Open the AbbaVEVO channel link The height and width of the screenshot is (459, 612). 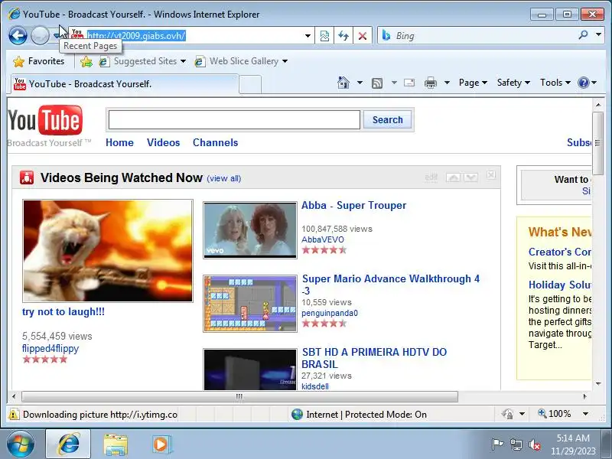pos(322,239)
